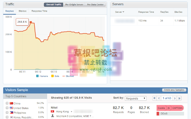Viewport: 191px width, 119px height.
Task: Check the Philippines country filter
Action: tap(7, 112)
